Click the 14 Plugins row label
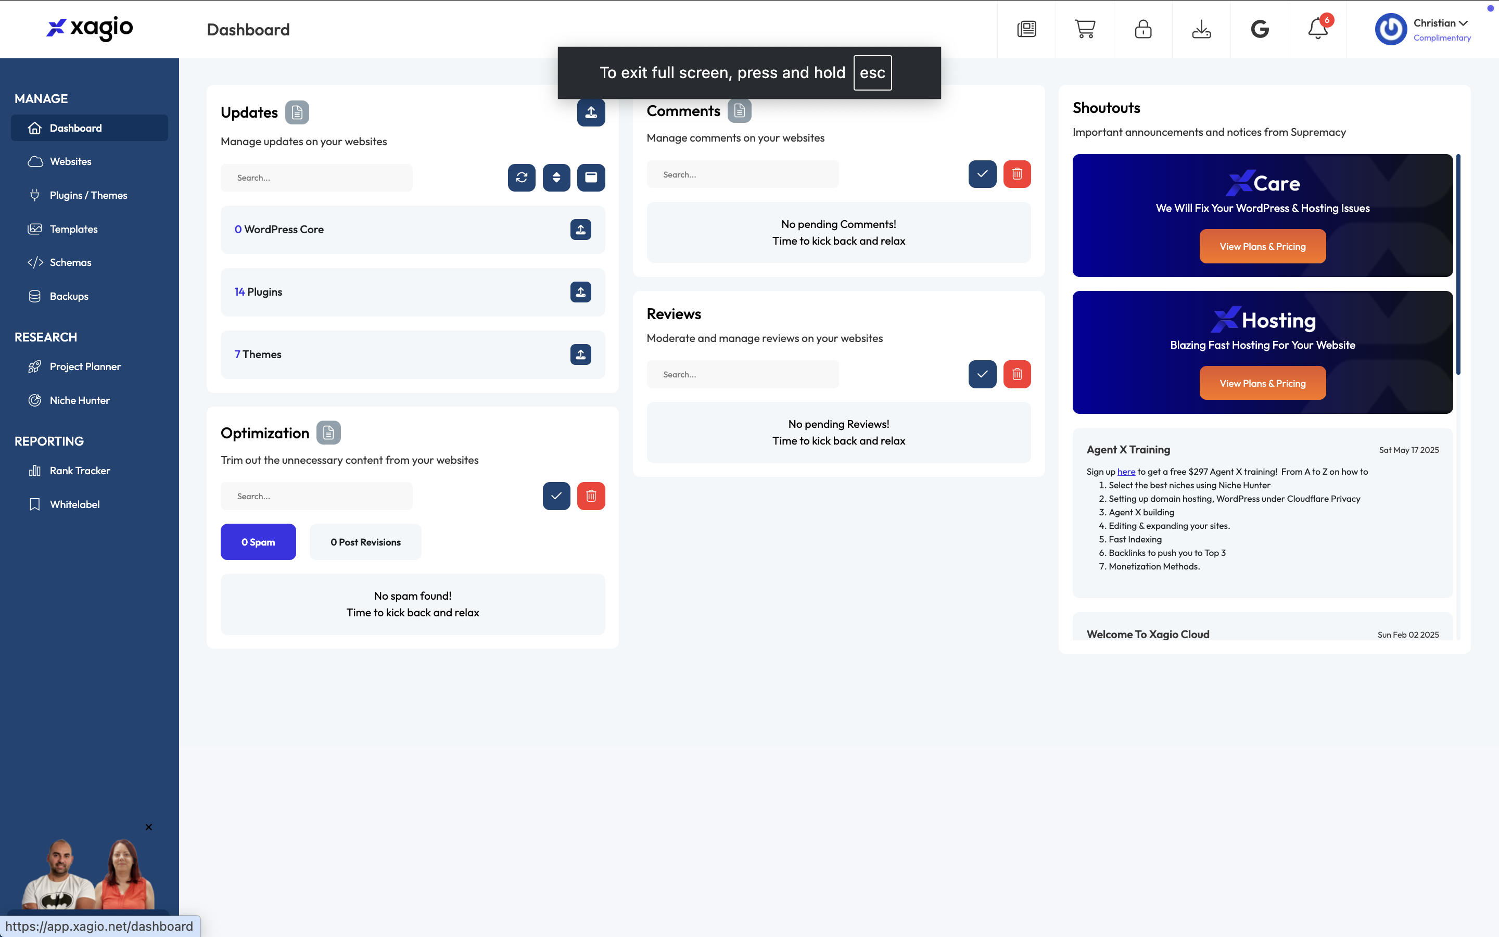The height and width of the screenshot is (937, 1499). (258, 292)
